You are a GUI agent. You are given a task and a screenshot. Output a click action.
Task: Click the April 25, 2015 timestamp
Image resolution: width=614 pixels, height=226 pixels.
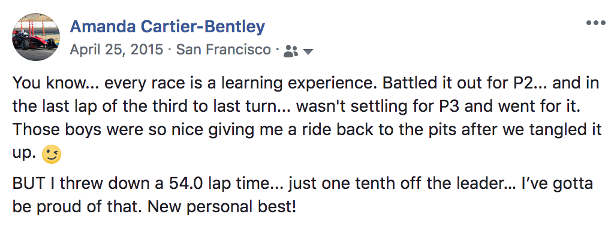tap(116, 50)
